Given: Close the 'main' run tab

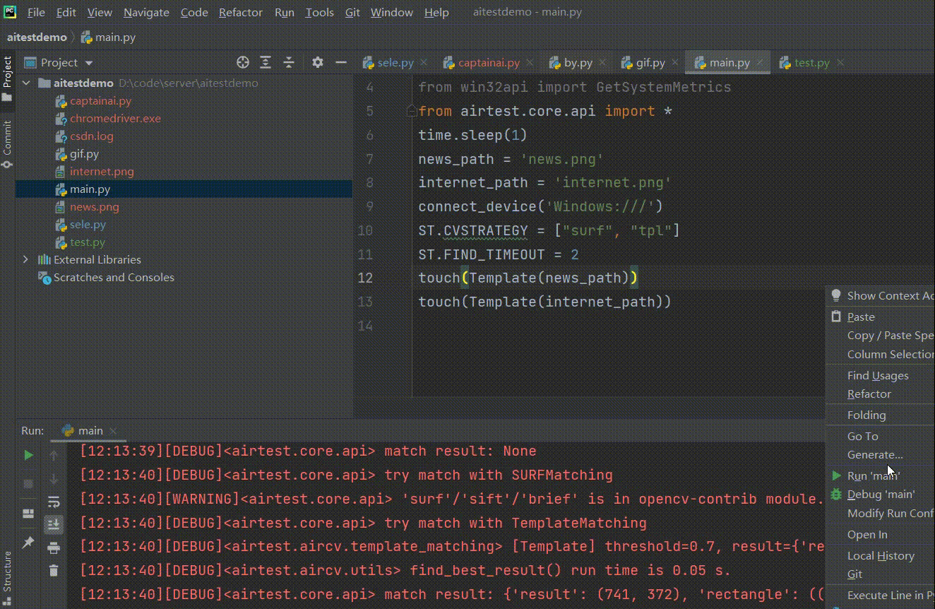Looking at the screenshot, I should [113, 431].
